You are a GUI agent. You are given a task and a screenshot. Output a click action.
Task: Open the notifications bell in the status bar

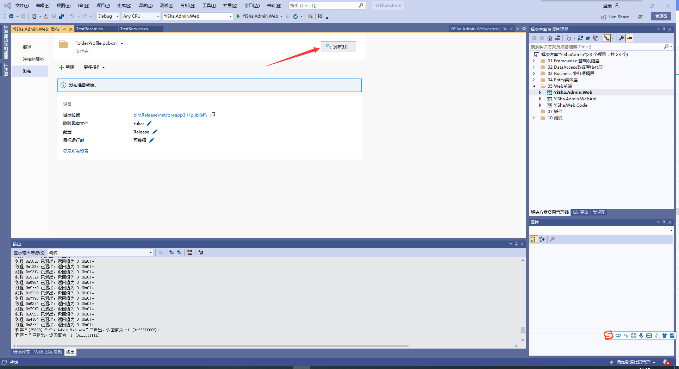(x=666, y=362)
